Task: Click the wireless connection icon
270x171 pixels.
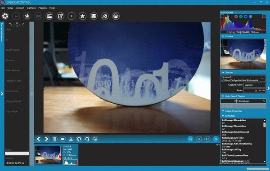Action: tap(105, 16)
